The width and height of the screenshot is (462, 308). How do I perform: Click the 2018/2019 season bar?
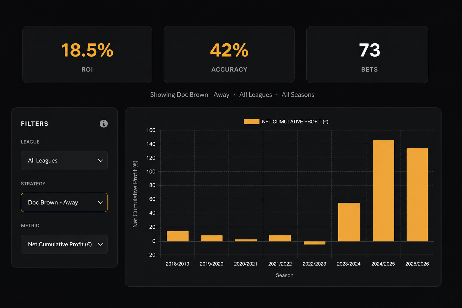point(178,236)
